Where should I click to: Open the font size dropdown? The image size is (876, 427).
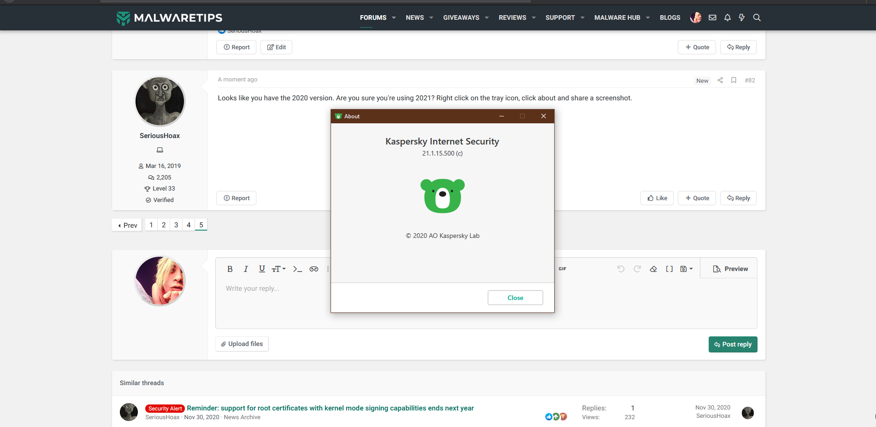click(278, 269)
